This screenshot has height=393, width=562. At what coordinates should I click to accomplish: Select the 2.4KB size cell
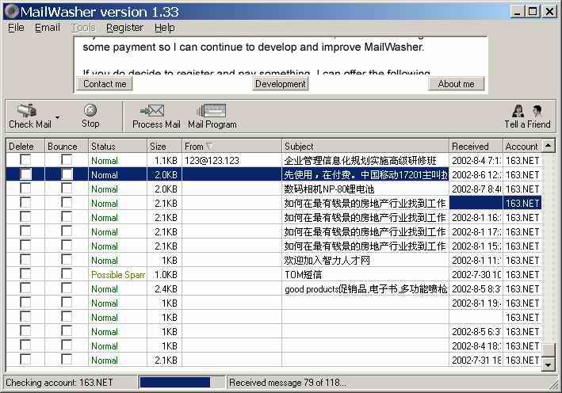[165, 289]
